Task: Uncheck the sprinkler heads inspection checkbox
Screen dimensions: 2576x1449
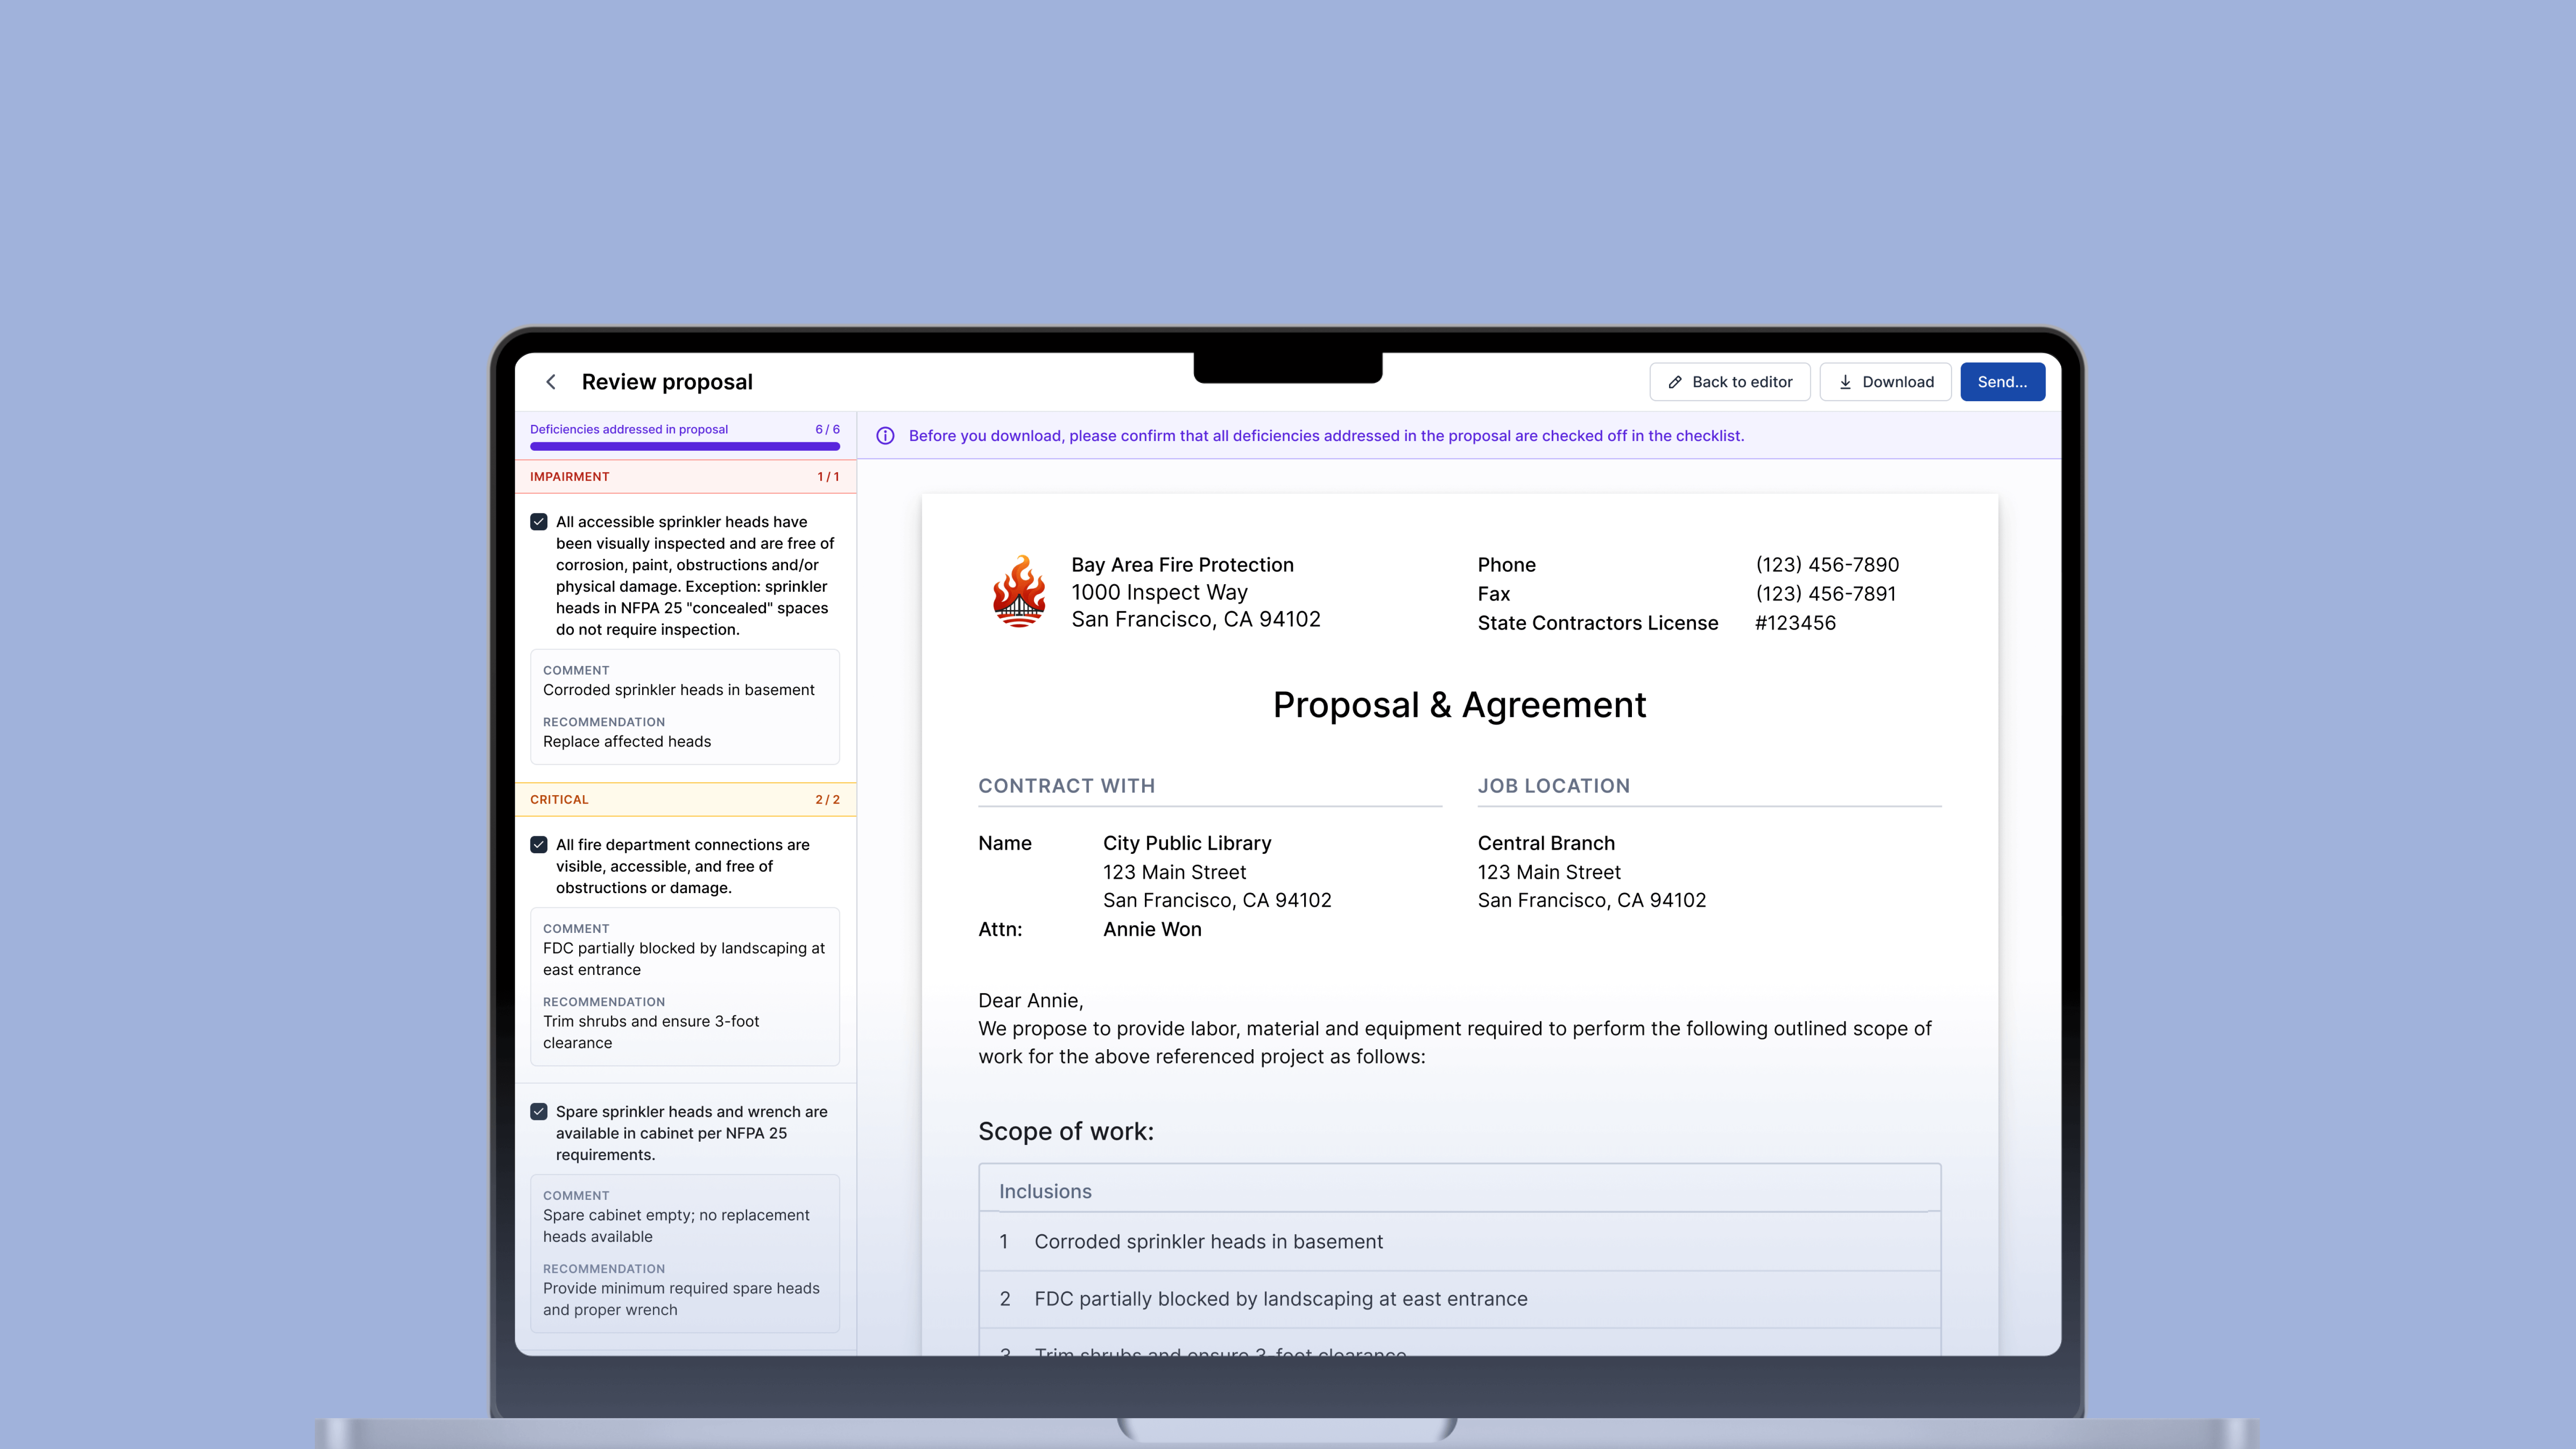Action: [539, 522]
